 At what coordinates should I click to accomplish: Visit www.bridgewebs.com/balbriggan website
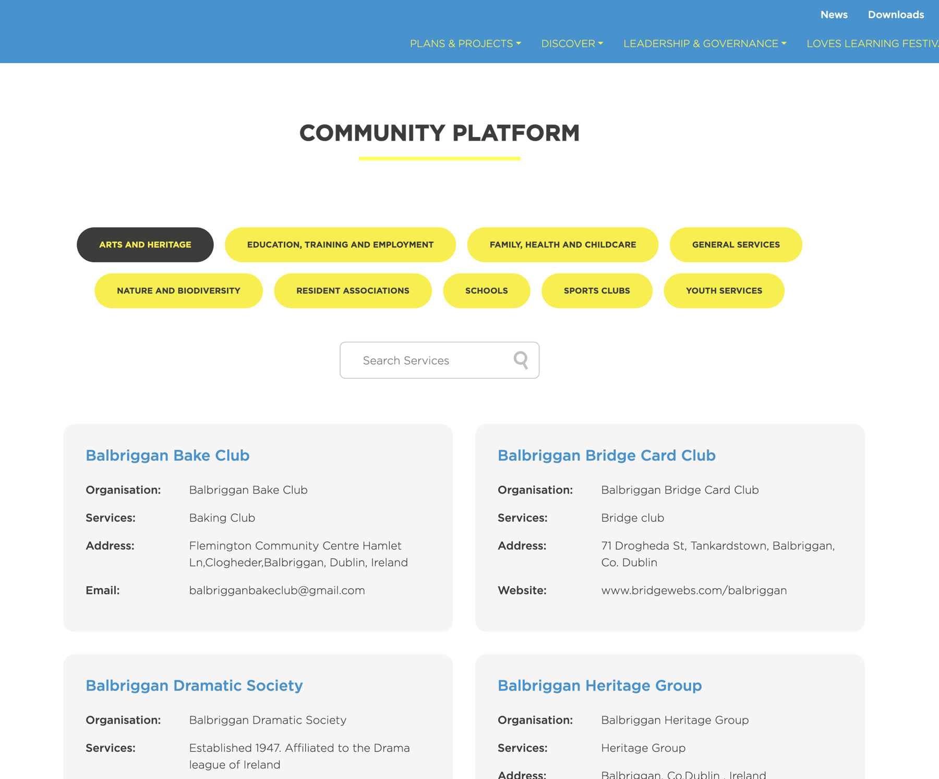693,590
